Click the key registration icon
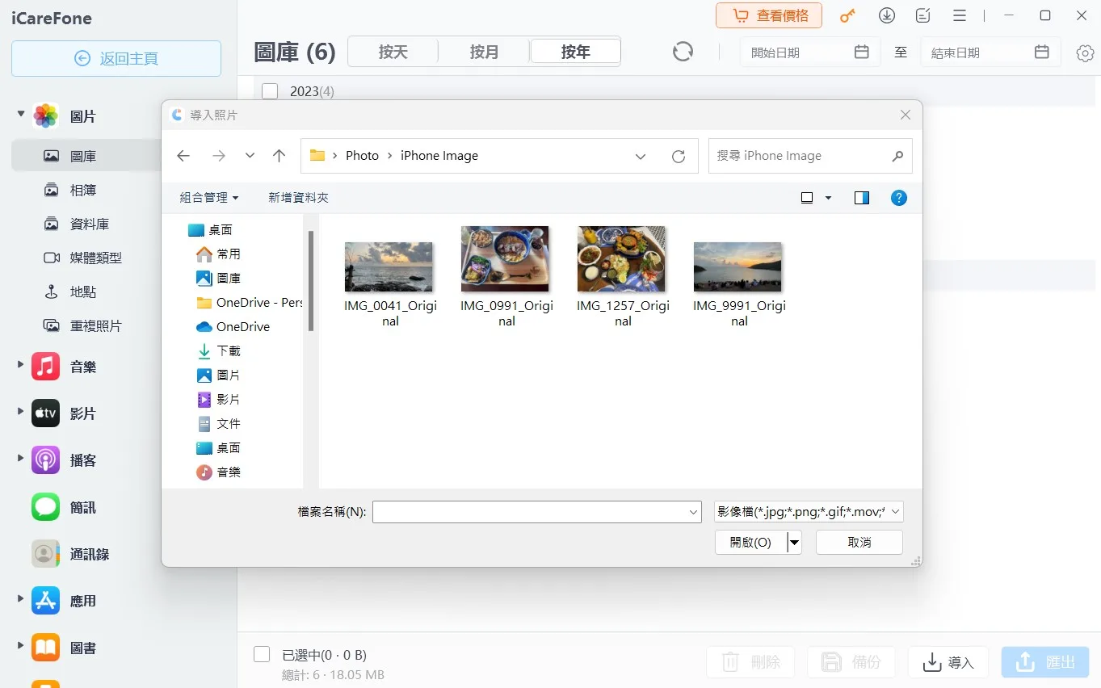 pos(847,15)
